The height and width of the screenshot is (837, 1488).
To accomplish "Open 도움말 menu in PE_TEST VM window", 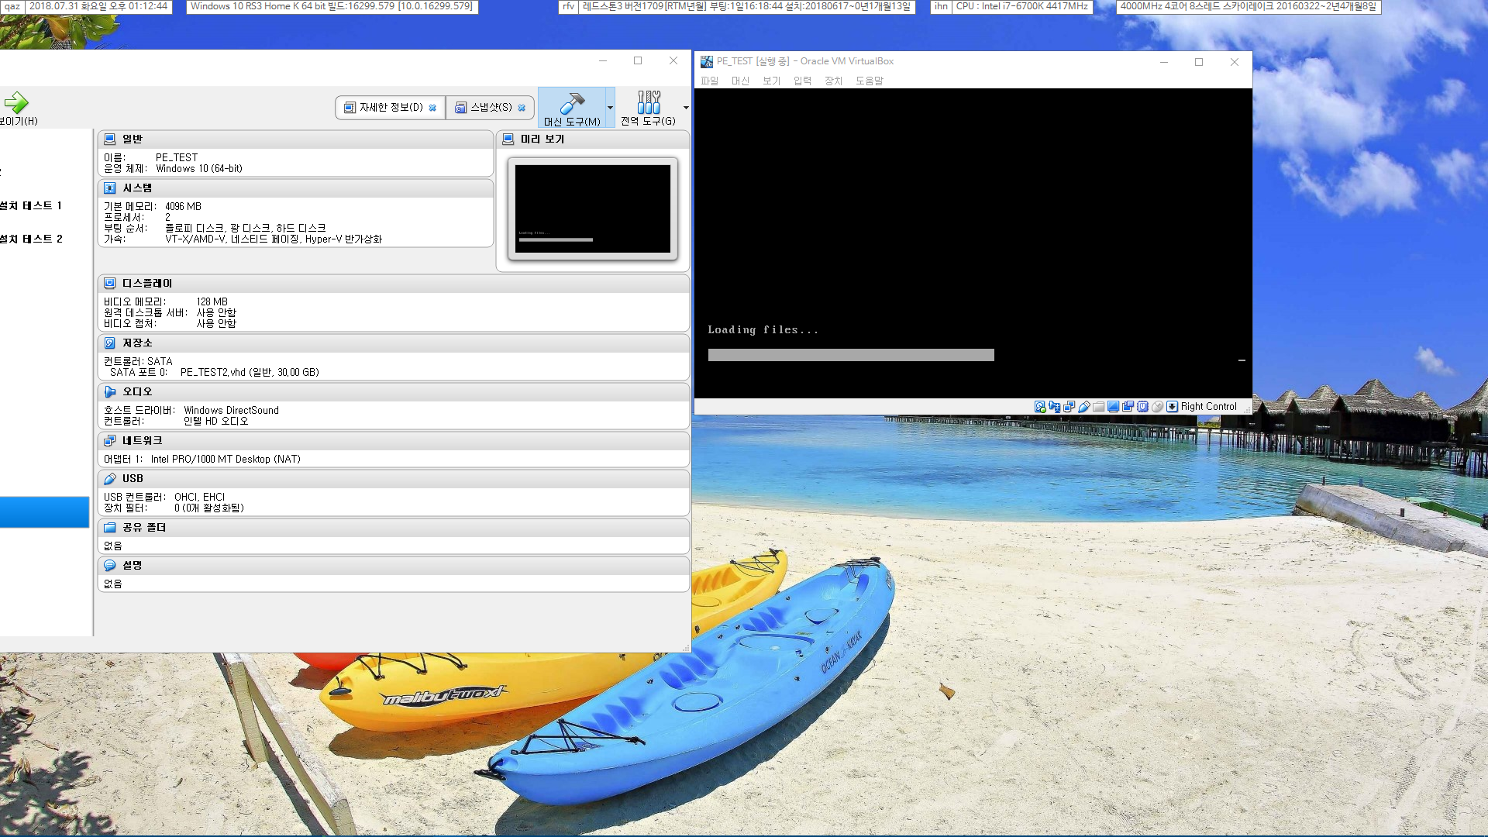I will [869, 81].
